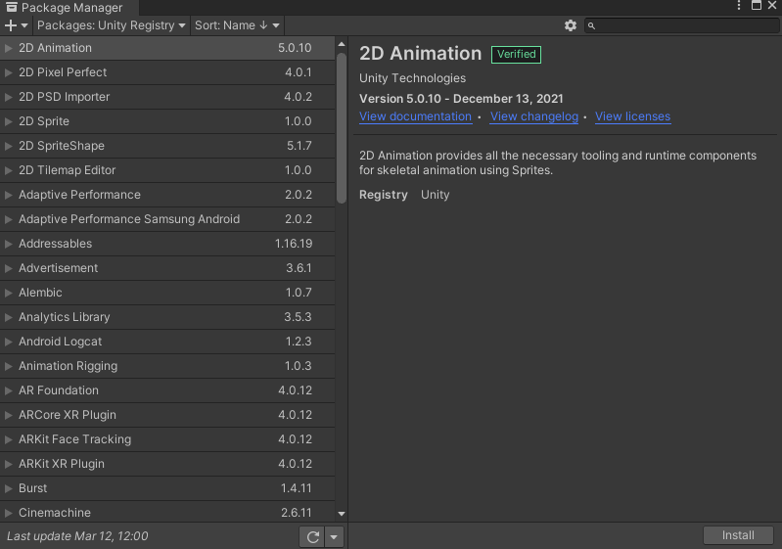Image resolution: width=782 pixels, height=549 pixels.
Task: Expand the Adaptive Performance 2.0.2 arrow
Action: (8, 195)
